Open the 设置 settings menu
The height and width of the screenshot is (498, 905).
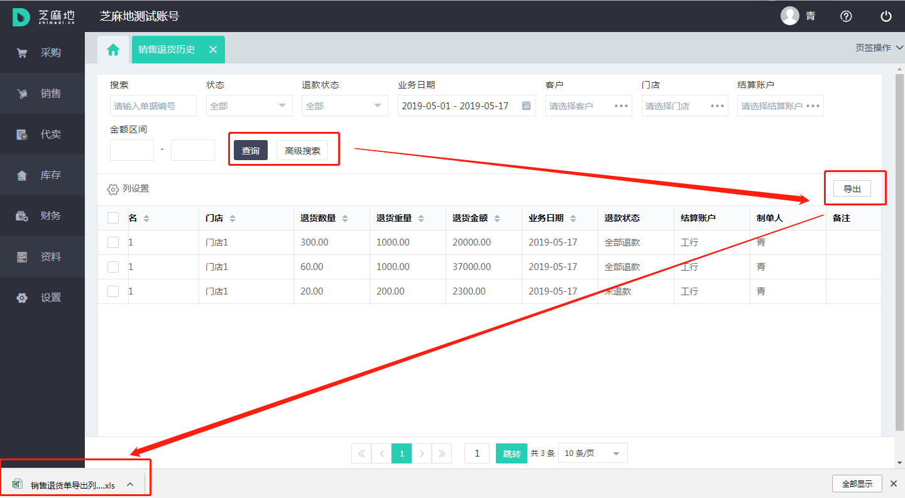pyautogui.click(x=42, y=298)
